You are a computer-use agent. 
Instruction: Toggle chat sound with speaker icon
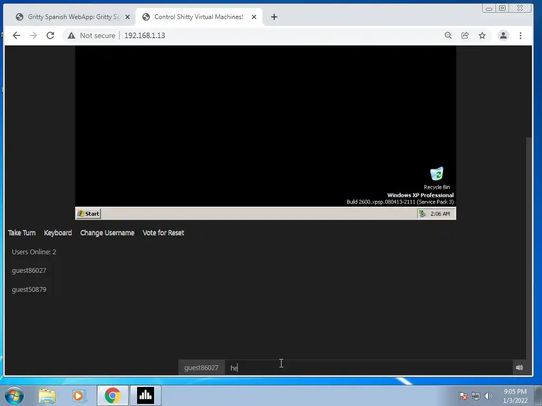coord(519,368)
